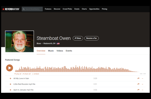This screenshot has width=151, height=99.
Task: Click the Steamboat Owen artist name
Action: 54,38
